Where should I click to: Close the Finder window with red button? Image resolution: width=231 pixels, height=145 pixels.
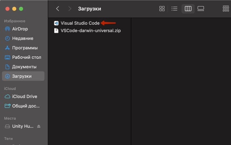7,9
